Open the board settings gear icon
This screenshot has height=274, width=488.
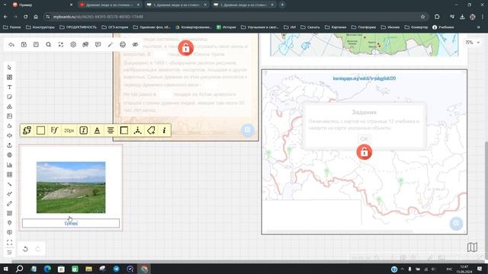pyautogui.click(x=73, y=45)
